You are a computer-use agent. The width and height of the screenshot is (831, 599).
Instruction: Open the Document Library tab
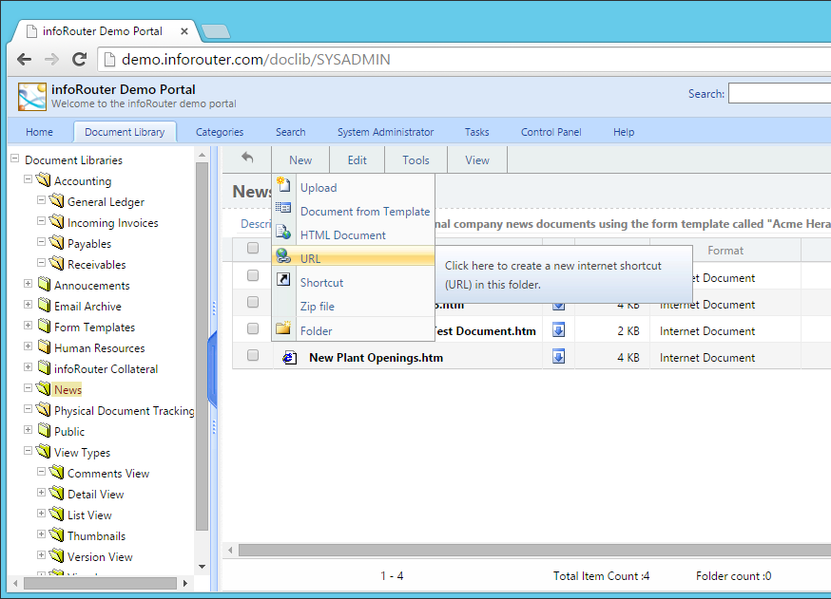pyautogui.click(x=125, y=132)
